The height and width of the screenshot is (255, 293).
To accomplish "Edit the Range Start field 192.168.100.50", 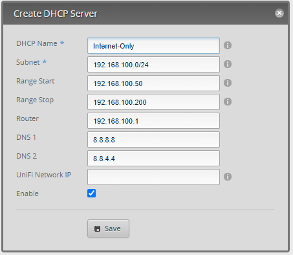I will pos(153,83).
